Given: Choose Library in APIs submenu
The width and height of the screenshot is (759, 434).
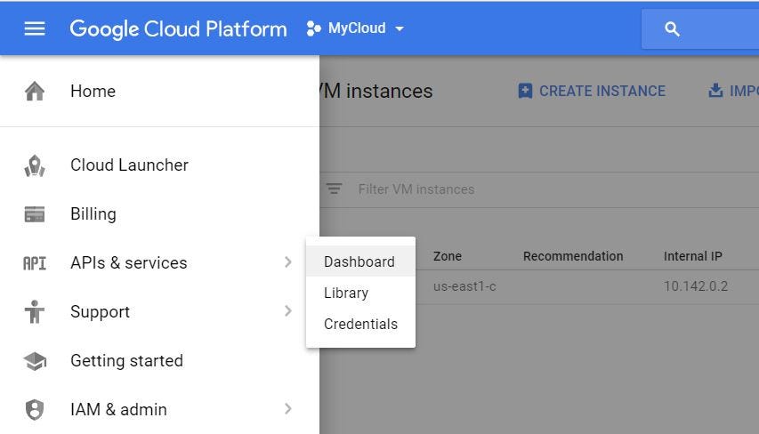Looking at the screenshot, I should pos(360,293).
